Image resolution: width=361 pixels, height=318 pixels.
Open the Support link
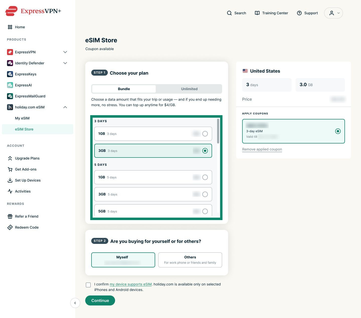pos(307,13)
